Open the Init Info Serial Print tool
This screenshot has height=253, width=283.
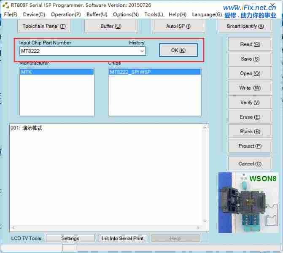point(123,238)
